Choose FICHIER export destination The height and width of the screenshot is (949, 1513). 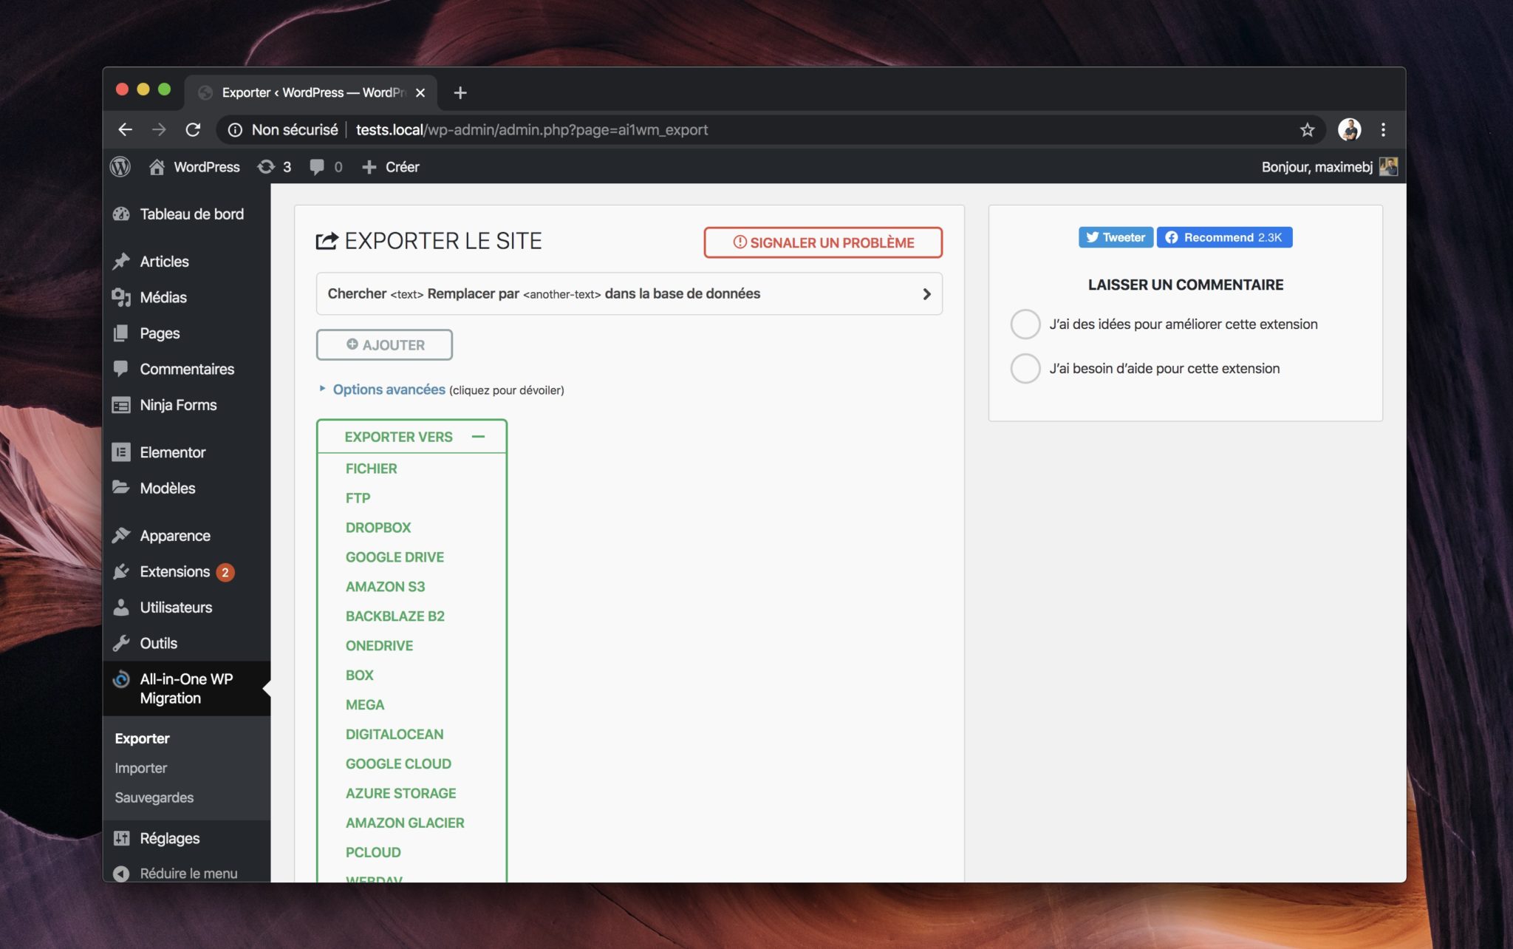point(371,469)
